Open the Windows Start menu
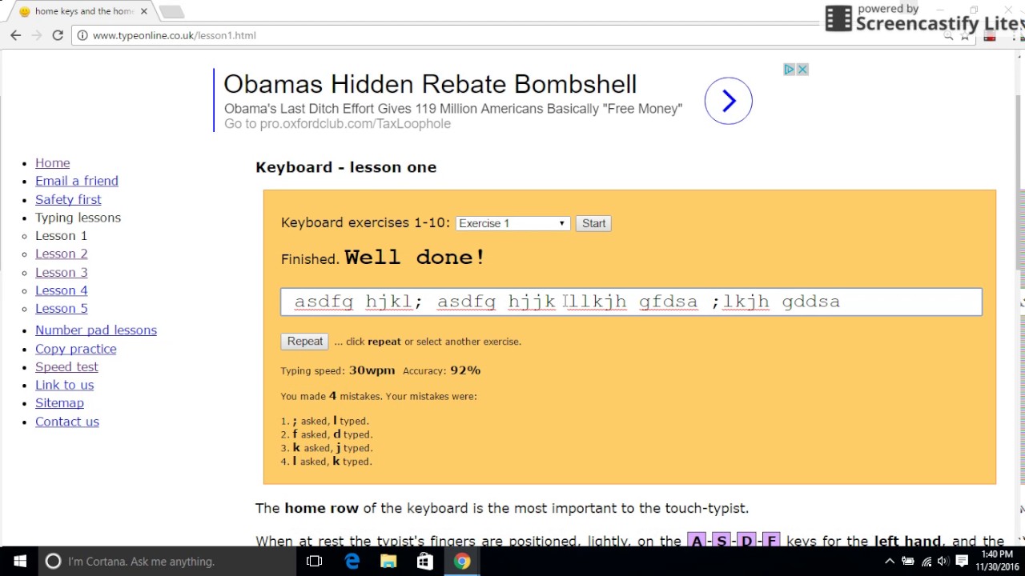The height and width of the screenshot is (576, 1025). pos(19,561)
